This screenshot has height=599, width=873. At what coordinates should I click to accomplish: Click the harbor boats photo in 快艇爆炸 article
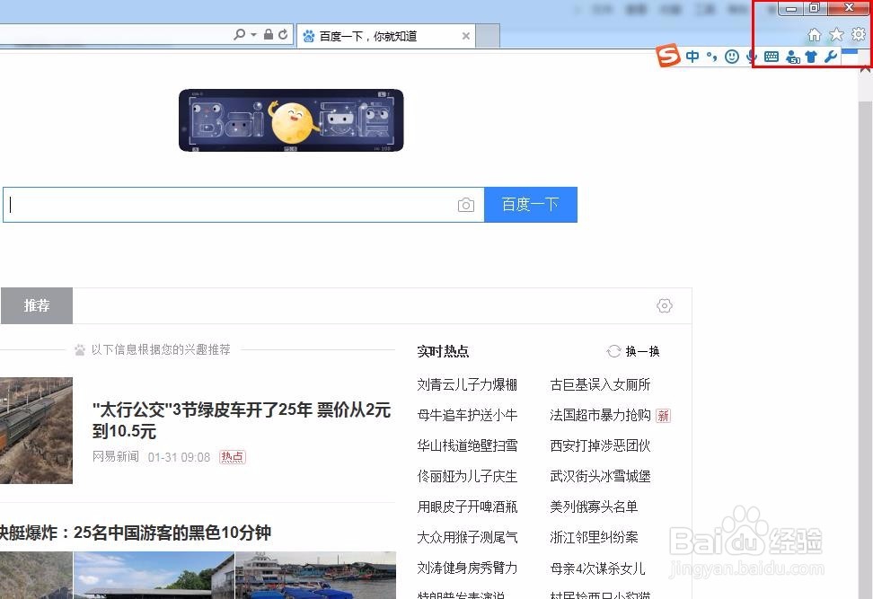pyautogui.click(x=315, y=575)
